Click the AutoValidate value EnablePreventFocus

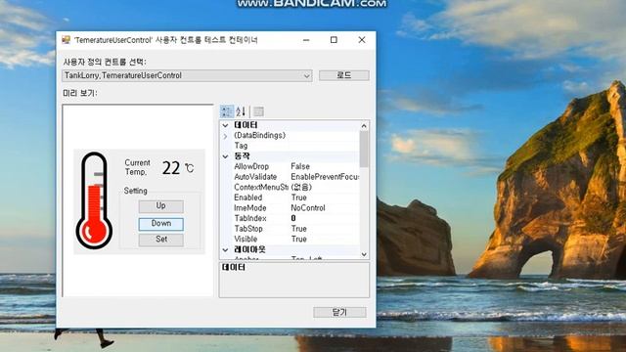point(324,177)
